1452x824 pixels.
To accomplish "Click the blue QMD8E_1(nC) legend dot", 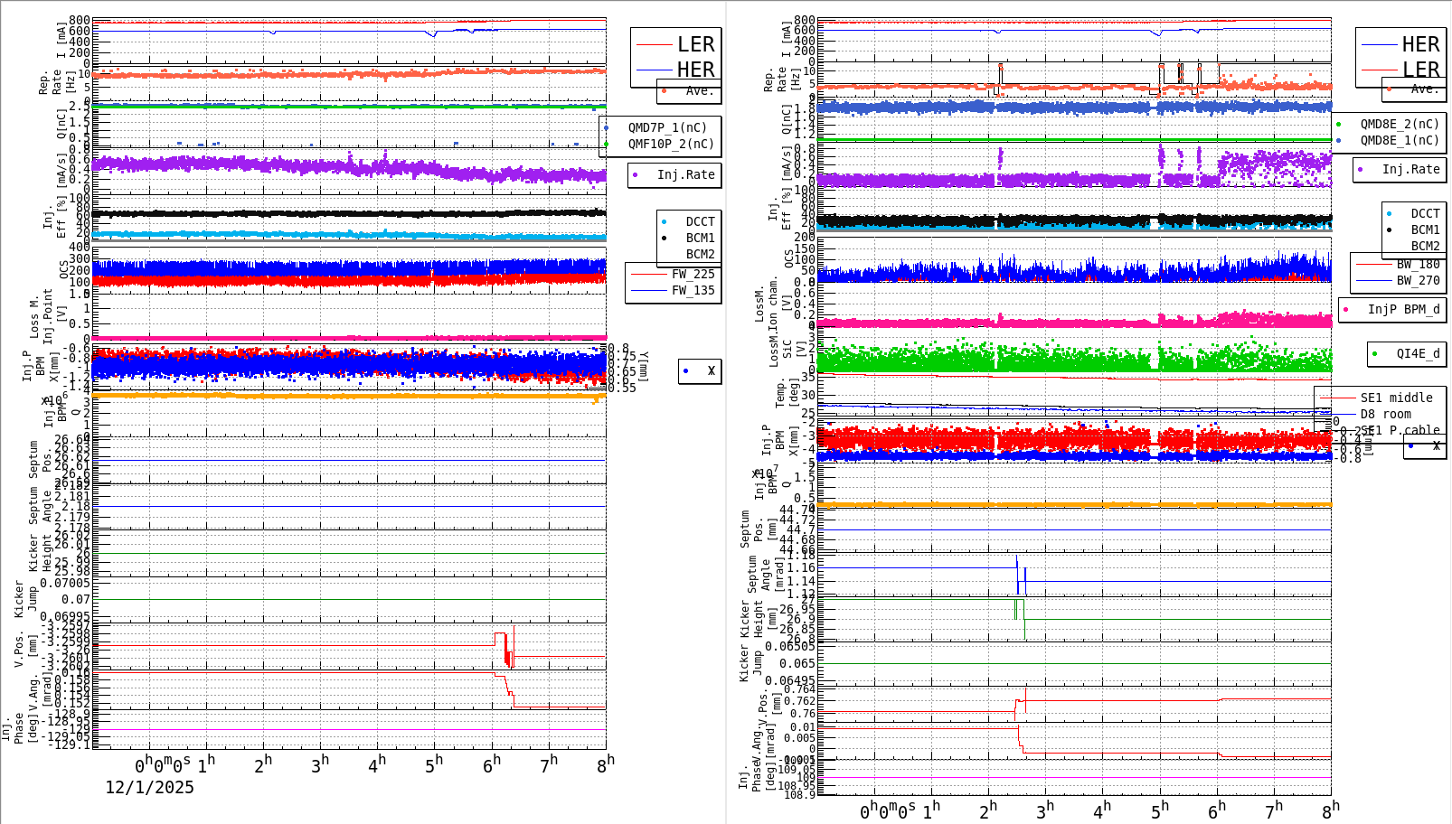I will (x=1339, y=140).
